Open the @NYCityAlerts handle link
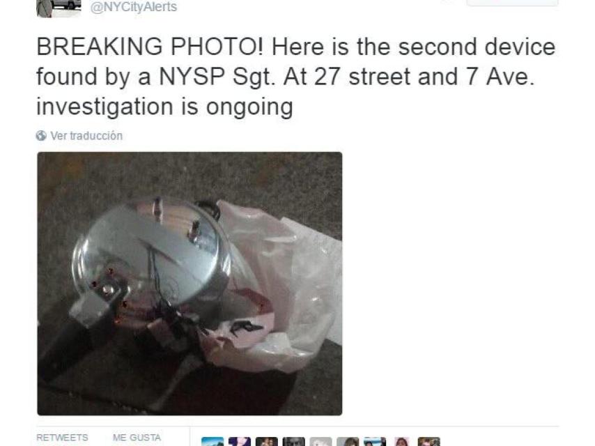595x446 pixels. (x=134, y=7)
